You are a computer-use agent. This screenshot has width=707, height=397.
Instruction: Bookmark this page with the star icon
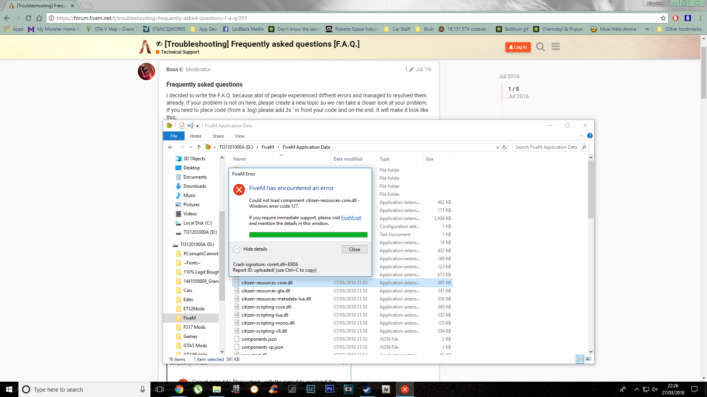[x=663, y=18]
